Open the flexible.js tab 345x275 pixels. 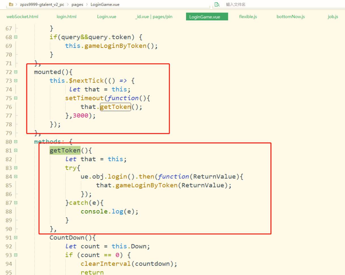[x=248, y=17]
